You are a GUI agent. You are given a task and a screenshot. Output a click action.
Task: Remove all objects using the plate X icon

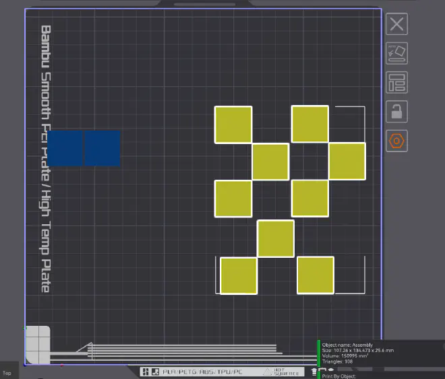tap(396, 24)
